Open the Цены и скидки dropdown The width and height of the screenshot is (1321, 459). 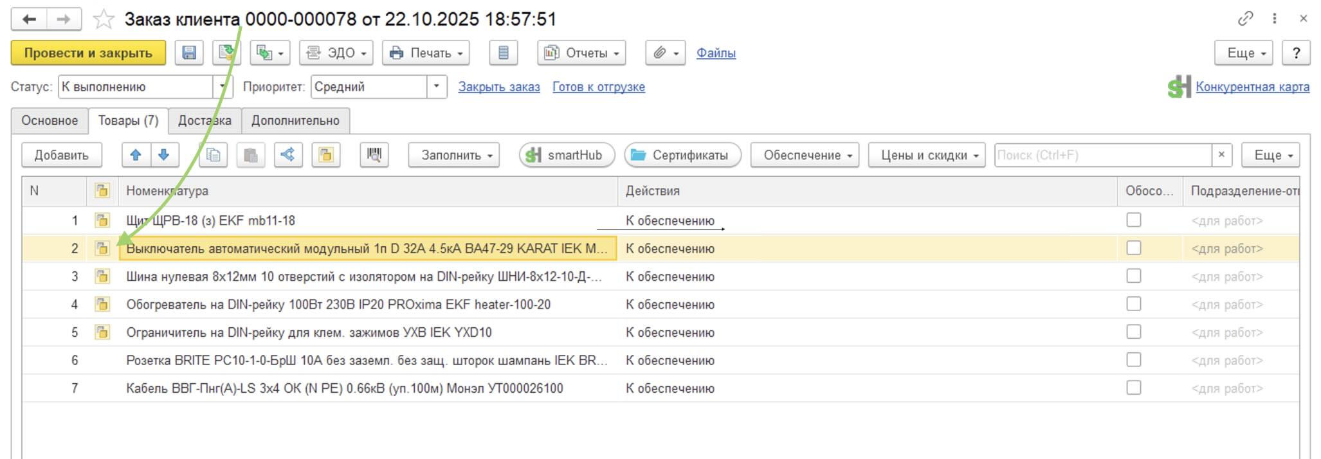(927, 155)
